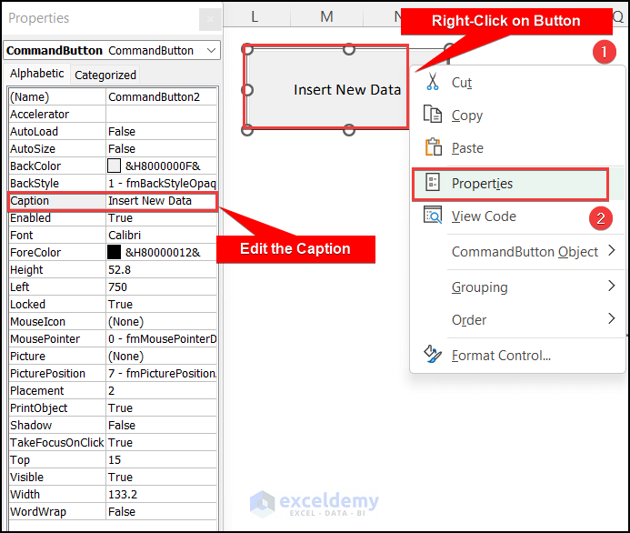Open Order menu entry
This screenshot has width=630, height=533.
click(x=517, y=320)
